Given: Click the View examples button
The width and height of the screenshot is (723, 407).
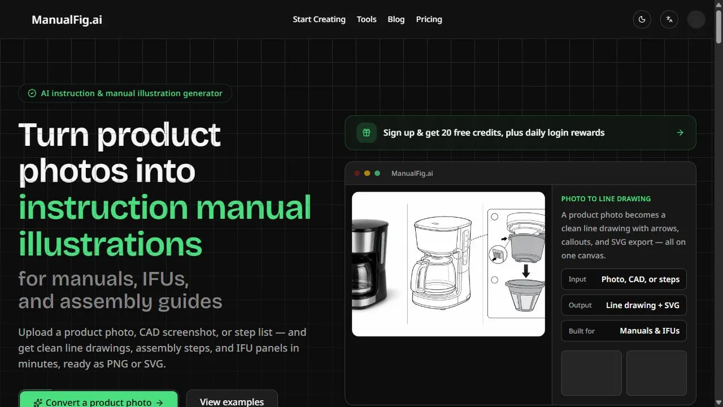Looking at the screenshot, I should click(x=232, y=399).
